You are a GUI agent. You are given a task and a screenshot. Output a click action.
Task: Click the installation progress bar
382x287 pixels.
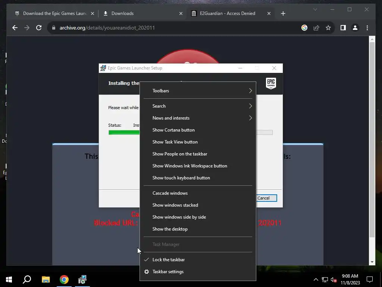[x=124, y=133]
